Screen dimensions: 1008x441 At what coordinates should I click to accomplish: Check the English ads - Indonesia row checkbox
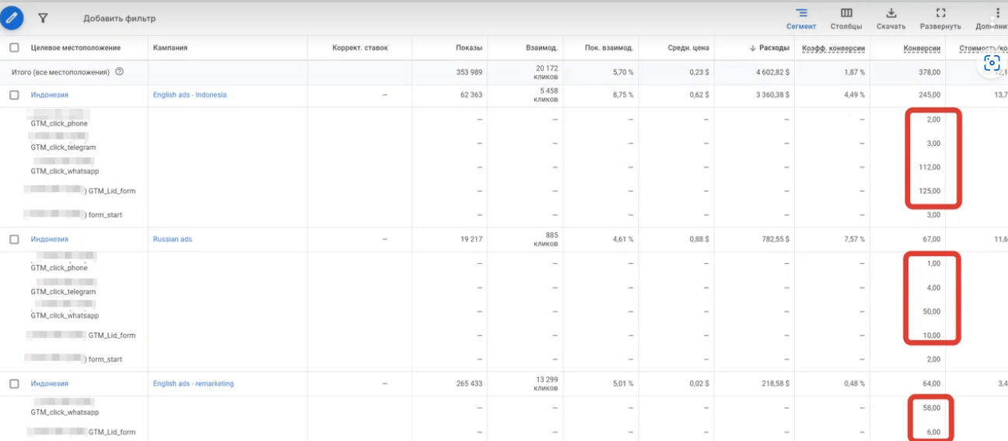(14, 95)
